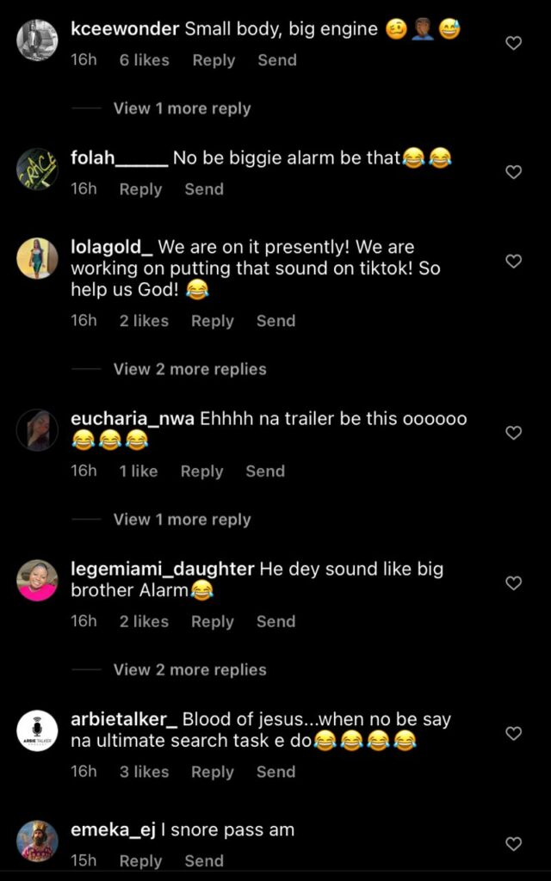
Task: Reply to arbietalker_'s comment
Action: (213, 772)
